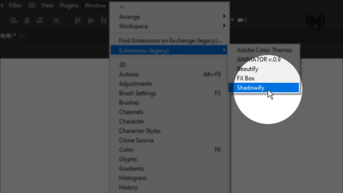Show the Histogram panel
343x193 pixels.
pyautogui.click(x=169, y=178)
